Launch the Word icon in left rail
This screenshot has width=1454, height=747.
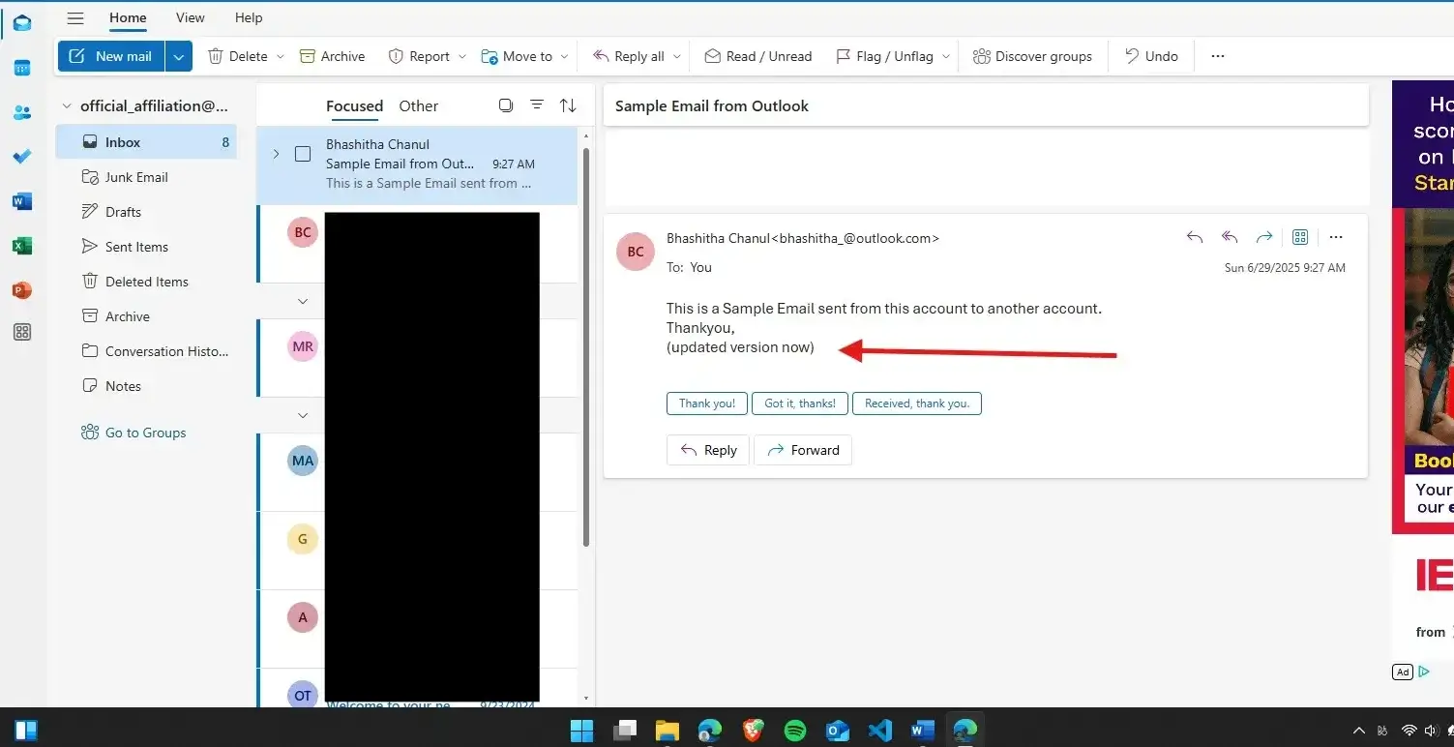(x=21, y=201)
